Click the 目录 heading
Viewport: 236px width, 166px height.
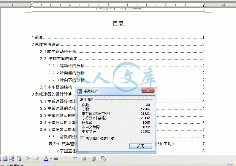[118, 24]
